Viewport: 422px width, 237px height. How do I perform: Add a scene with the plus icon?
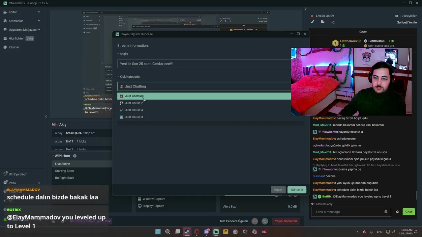75,156
